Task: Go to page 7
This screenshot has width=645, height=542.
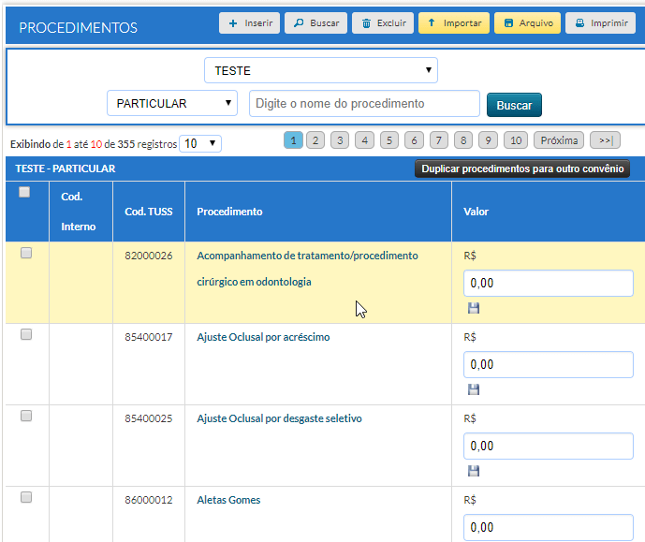Action: pos(438,140)
